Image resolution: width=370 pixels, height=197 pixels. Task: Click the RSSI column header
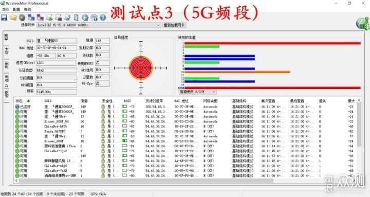coord(127,101)
